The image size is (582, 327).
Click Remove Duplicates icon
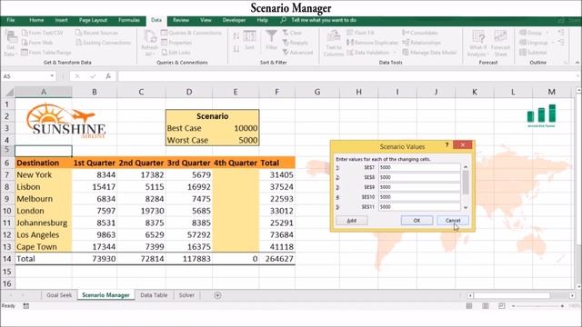350,43
